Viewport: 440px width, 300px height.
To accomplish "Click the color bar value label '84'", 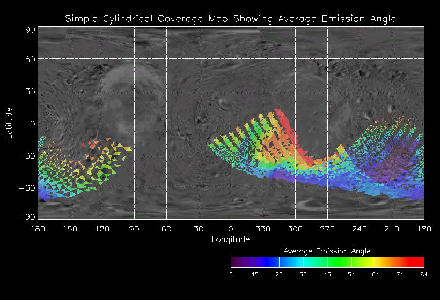I will 424,274.
